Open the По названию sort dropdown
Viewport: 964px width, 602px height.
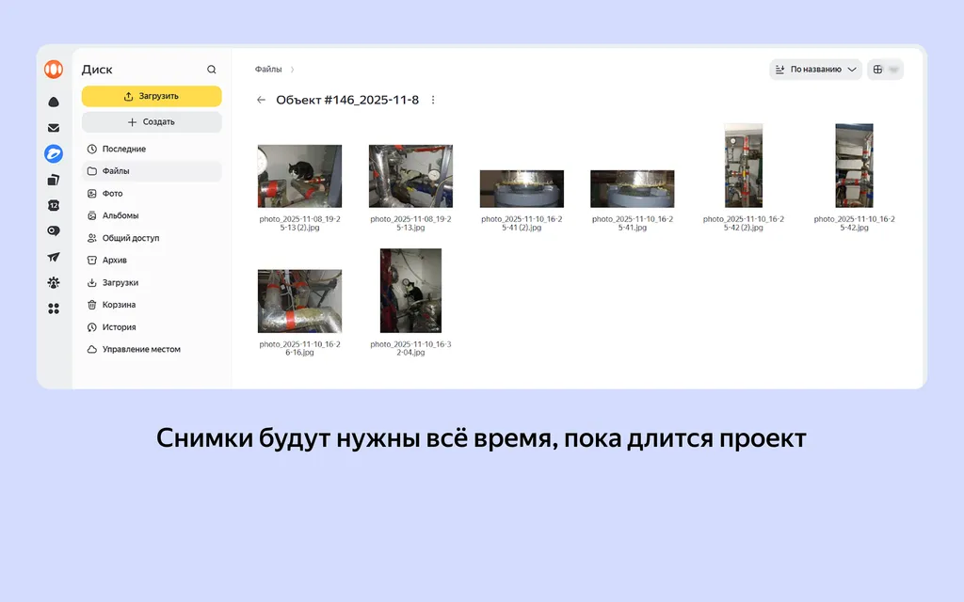point(816,70)
